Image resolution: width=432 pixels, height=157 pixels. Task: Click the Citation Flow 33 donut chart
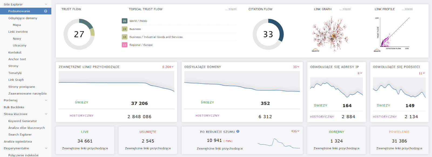tap(268, 34)
